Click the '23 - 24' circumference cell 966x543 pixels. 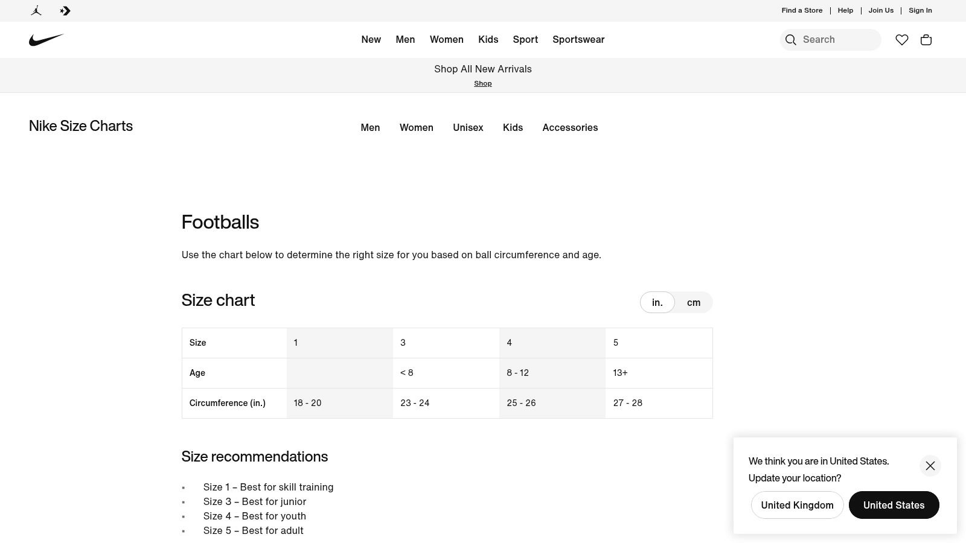coord(446,403)
